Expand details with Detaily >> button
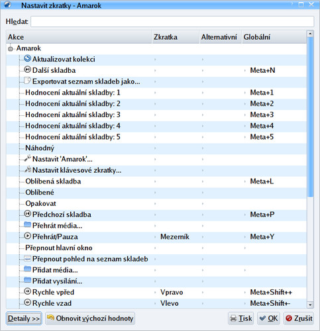 coord(24,318)
